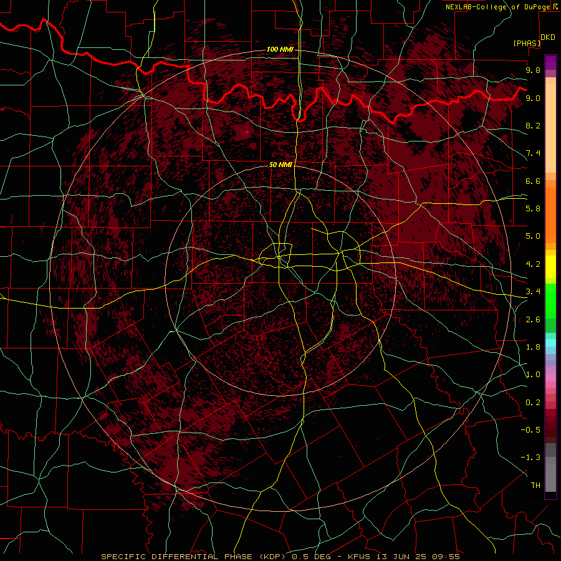561x561 pixels.
Task: Click the TH threshold label on the scale
Action: coord(535,486)
